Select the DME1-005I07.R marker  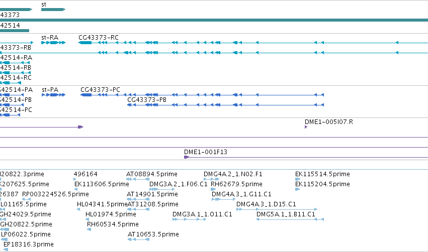point(306,127)
